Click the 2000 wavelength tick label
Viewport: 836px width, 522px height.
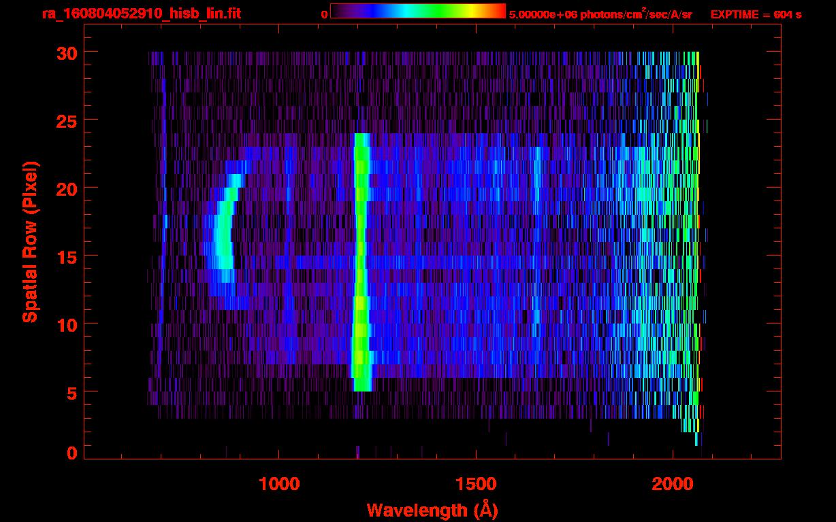coord(673,484)
